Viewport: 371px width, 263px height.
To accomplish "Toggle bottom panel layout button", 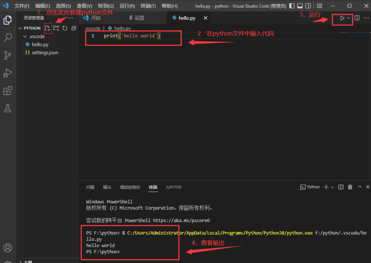I will (300, 6).
